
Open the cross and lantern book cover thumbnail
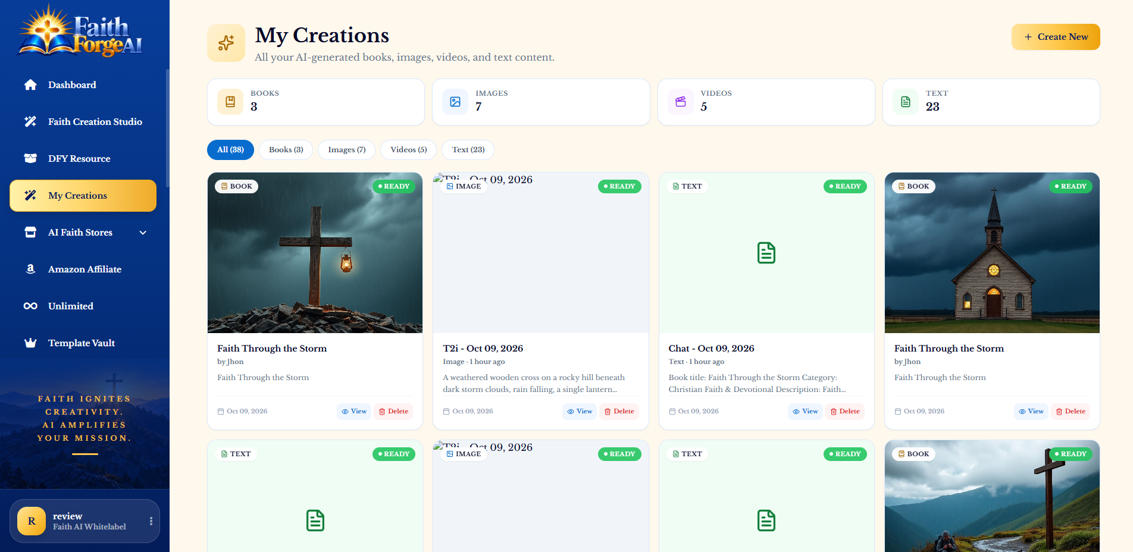click(x=315, y=253)
